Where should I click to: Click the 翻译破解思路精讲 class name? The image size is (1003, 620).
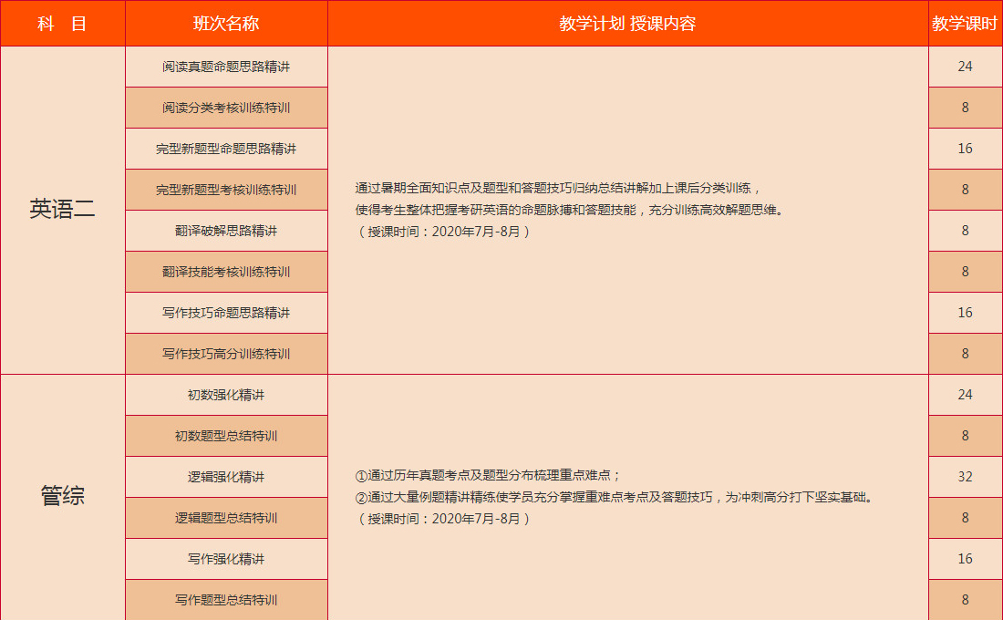[226, 231]
